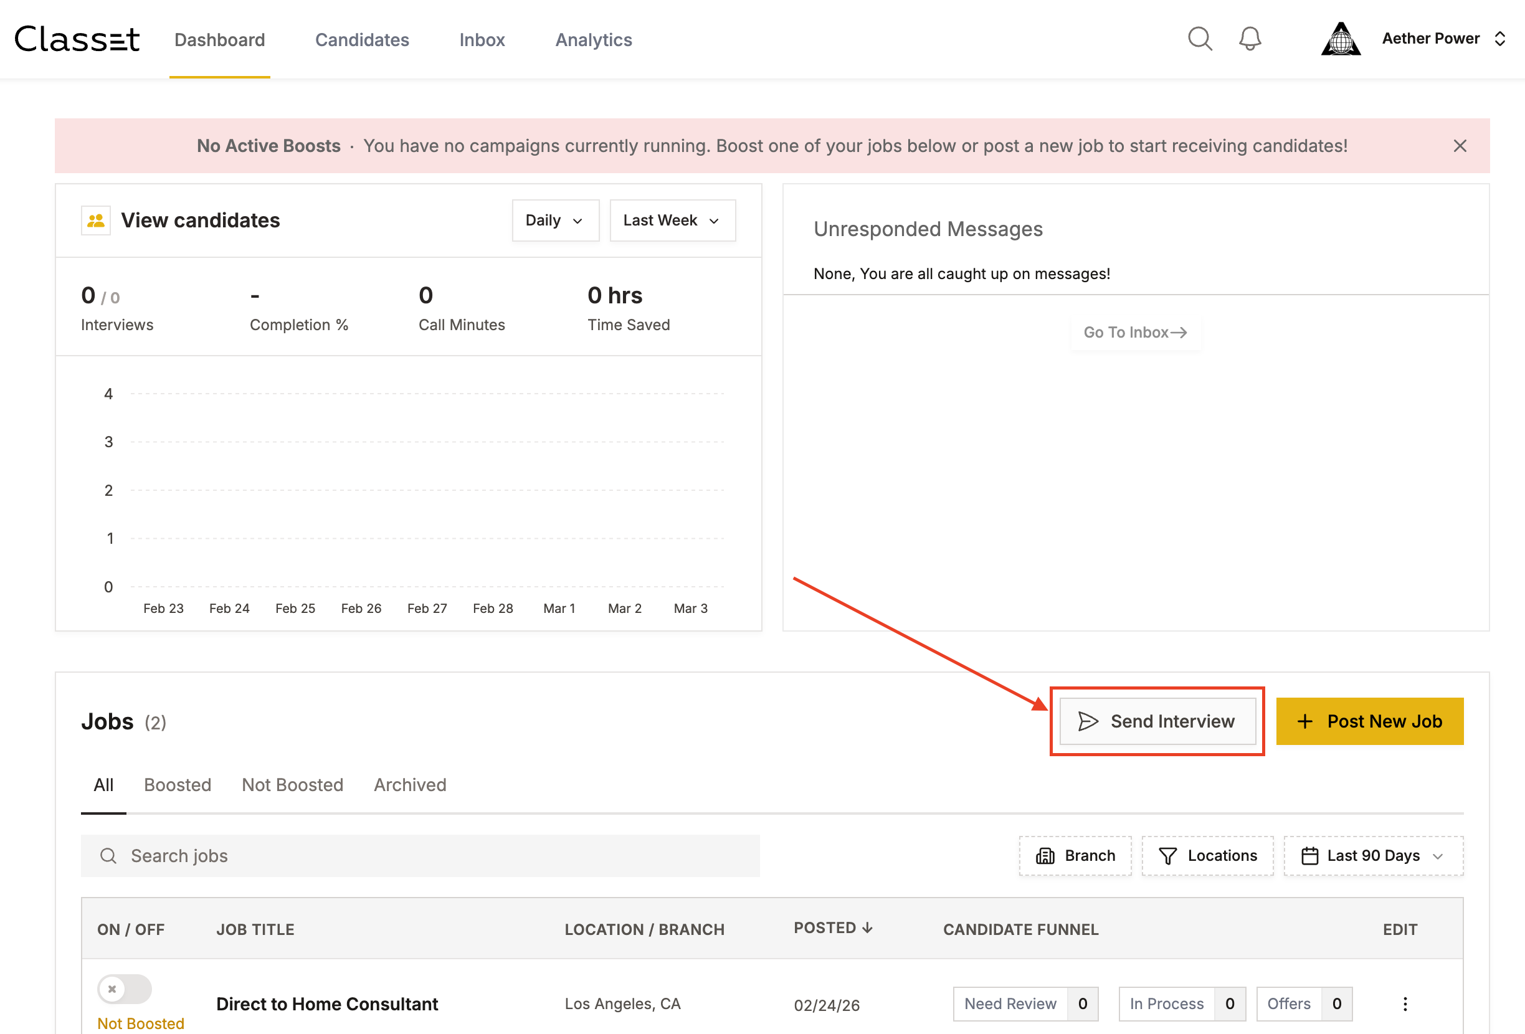Click the JOB TITLE column header
Image resolution: width=1525 pixels, height=1034 pixels.
point(255,929)
